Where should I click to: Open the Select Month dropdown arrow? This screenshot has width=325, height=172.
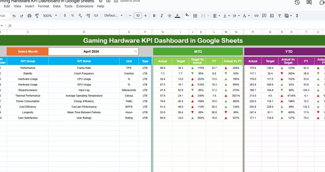coord(136,51)
